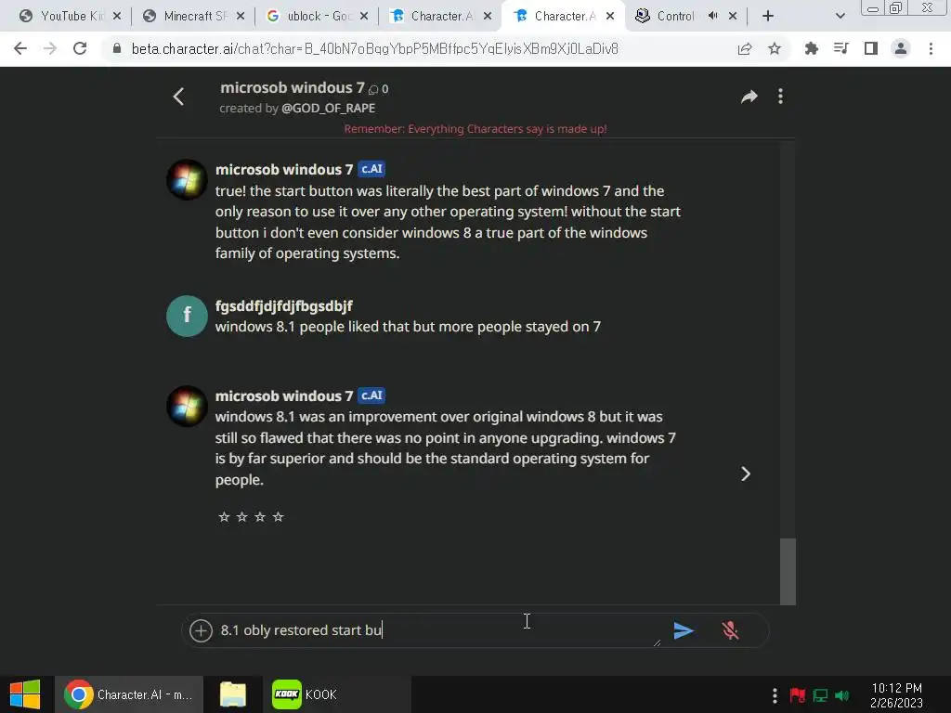The height and width of the screenshot is (713, 951).
Task: Open the Chrome extensions puzzle icon
Action: [811, 48]
